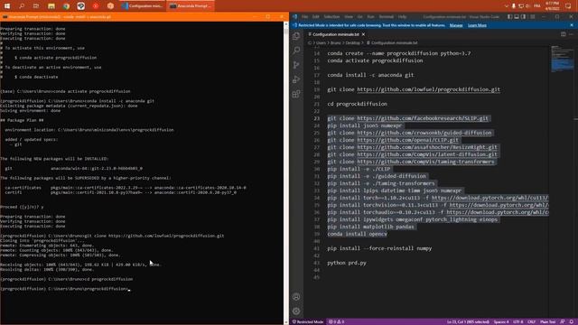Change line endings via CRLF status item
Screen dimensions: 578x325
pyautogui.click(x=531, y=321)
